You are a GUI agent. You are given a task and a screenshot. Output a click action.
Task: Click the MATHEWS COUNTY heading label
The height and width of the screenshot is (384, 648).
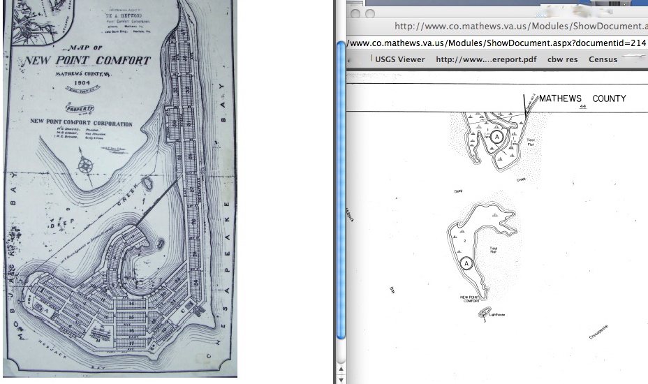pyautogui.click(x=582, y=98)
